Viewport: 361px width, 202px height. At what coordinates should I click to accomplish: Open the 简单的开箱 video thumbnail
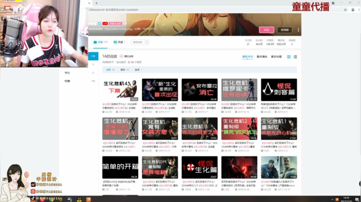(x=120, y=167)
